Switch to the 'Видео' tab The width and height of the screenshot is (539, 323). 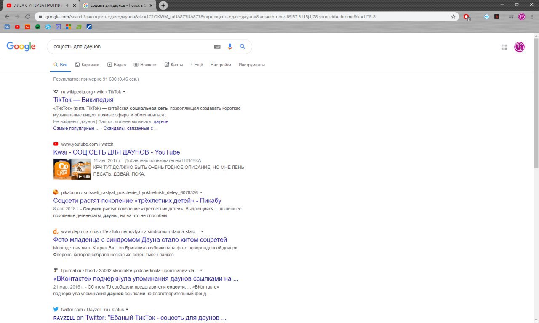[117, 65]
